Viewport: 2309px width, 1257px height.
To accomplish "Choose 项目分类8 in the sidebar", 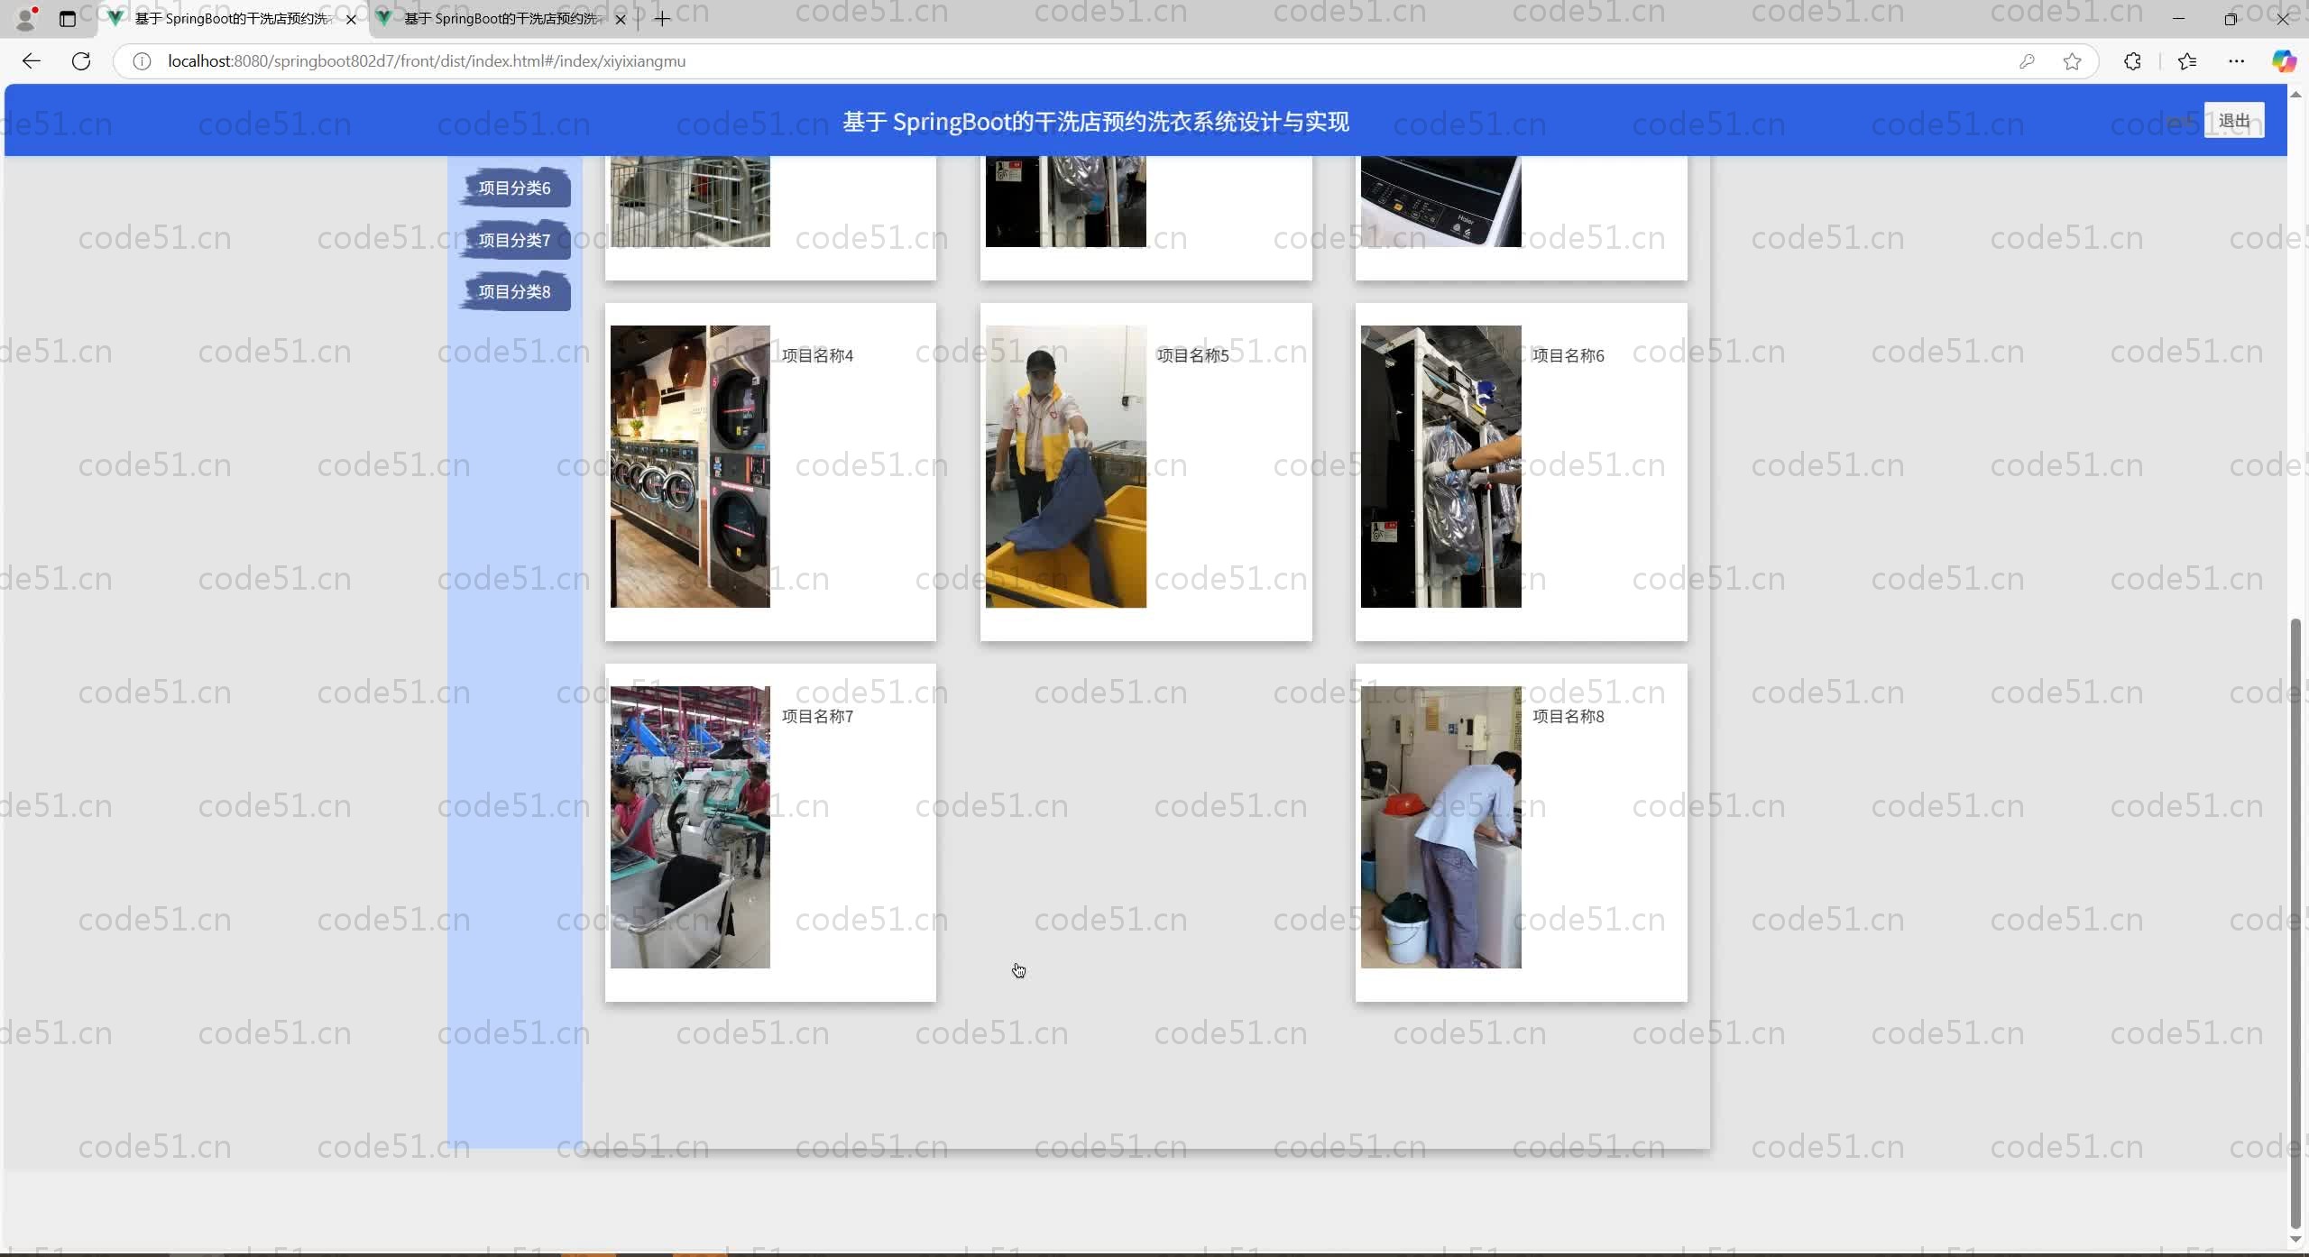I will coord(514,292).
